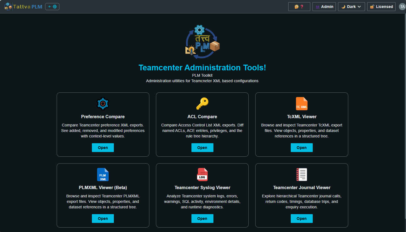Image resolution: width=406 pixels, height=232 pixels.
Task: Click the back-to-website globe button
Action: (x=52, y=7)
